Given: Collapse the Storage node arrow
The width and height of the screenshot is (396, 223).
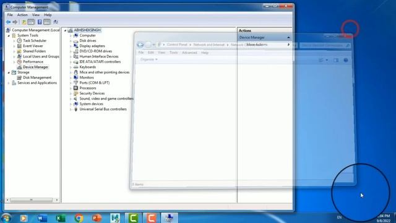Looking at the screenshot, I should point(9,72).
